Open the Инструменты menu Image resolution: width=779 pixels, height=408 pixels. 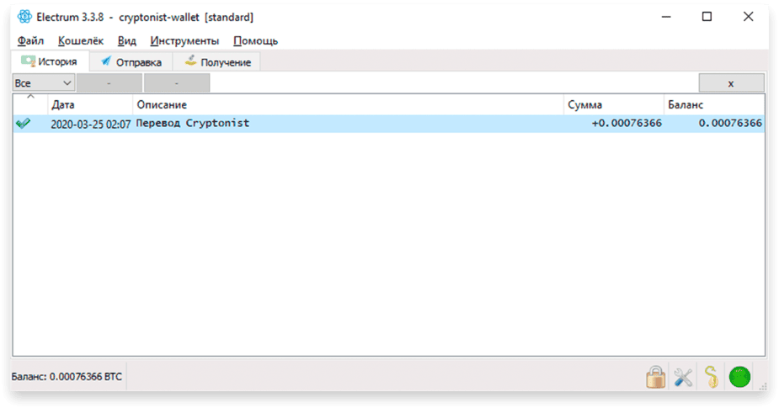point(184,40)
